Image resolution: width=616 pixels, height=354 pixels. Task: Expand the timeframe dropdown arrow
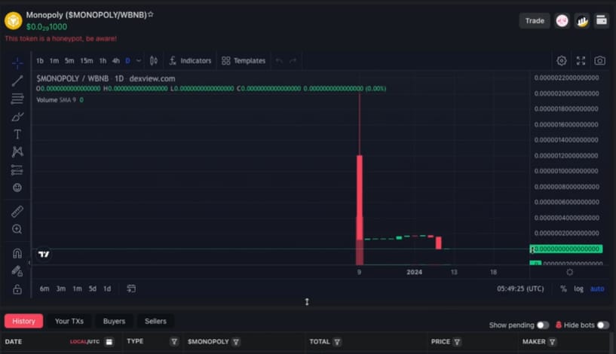coord(139,61)
